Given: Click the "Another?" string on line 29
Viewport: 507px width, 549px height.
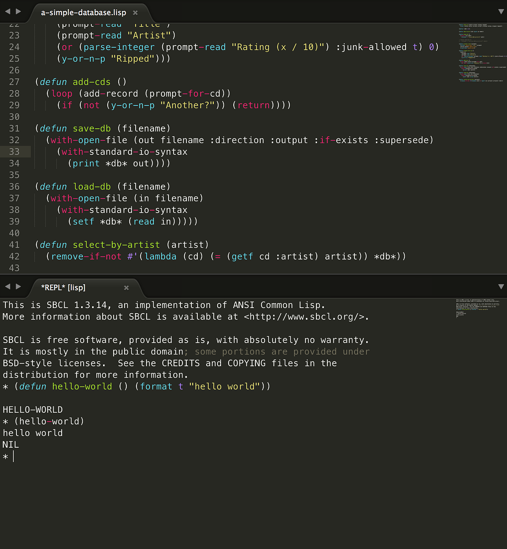Looking at the screenshot, I should pos(187,105).
